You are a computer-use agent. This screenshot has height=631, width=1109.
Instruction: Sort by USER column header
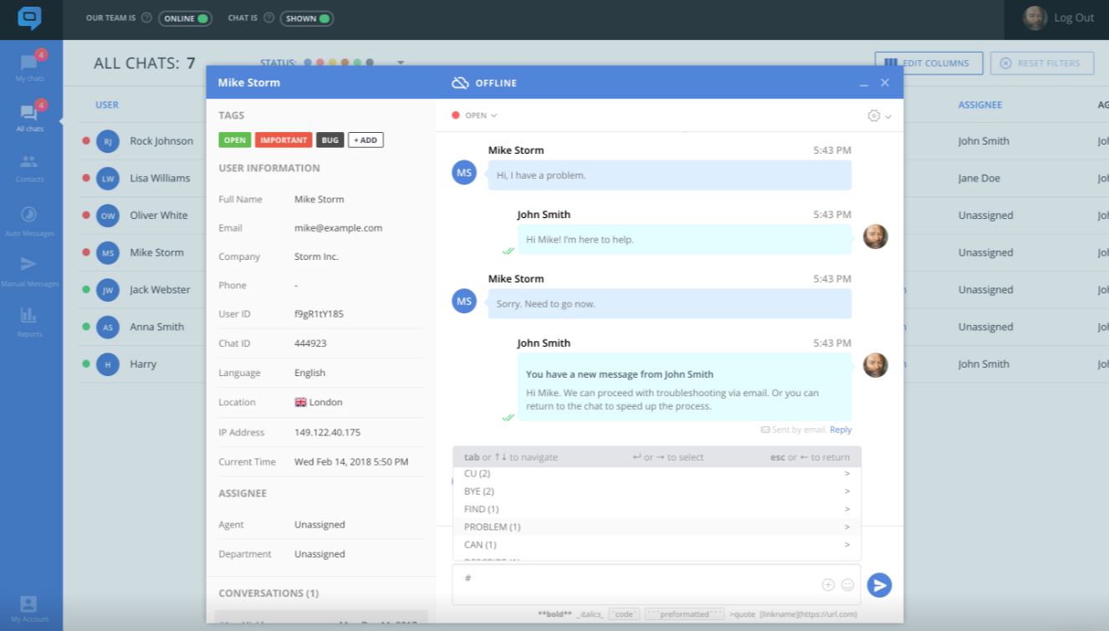coord(107,105)
